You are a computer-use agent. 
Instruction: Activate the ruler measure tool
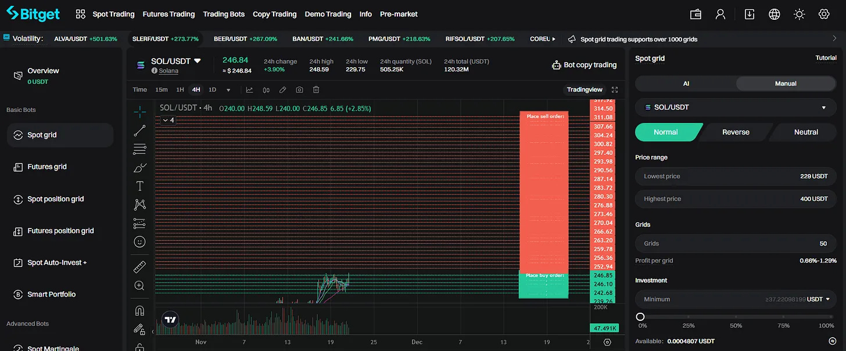click(139, 267)
